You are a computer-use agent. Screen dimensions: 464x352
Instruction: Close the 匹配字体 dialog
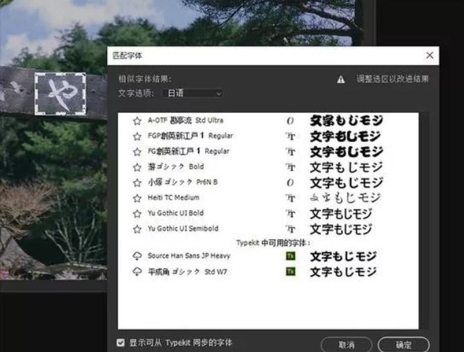coord(430,55)
